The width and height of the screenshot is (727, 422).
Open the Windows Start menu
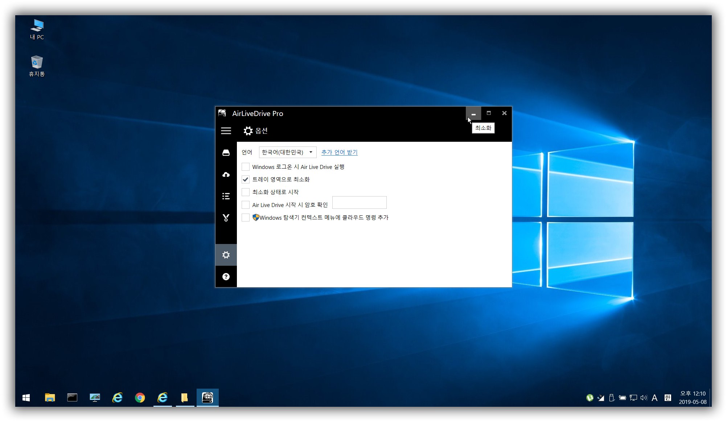pyautogui.click(x=26, y=398)
